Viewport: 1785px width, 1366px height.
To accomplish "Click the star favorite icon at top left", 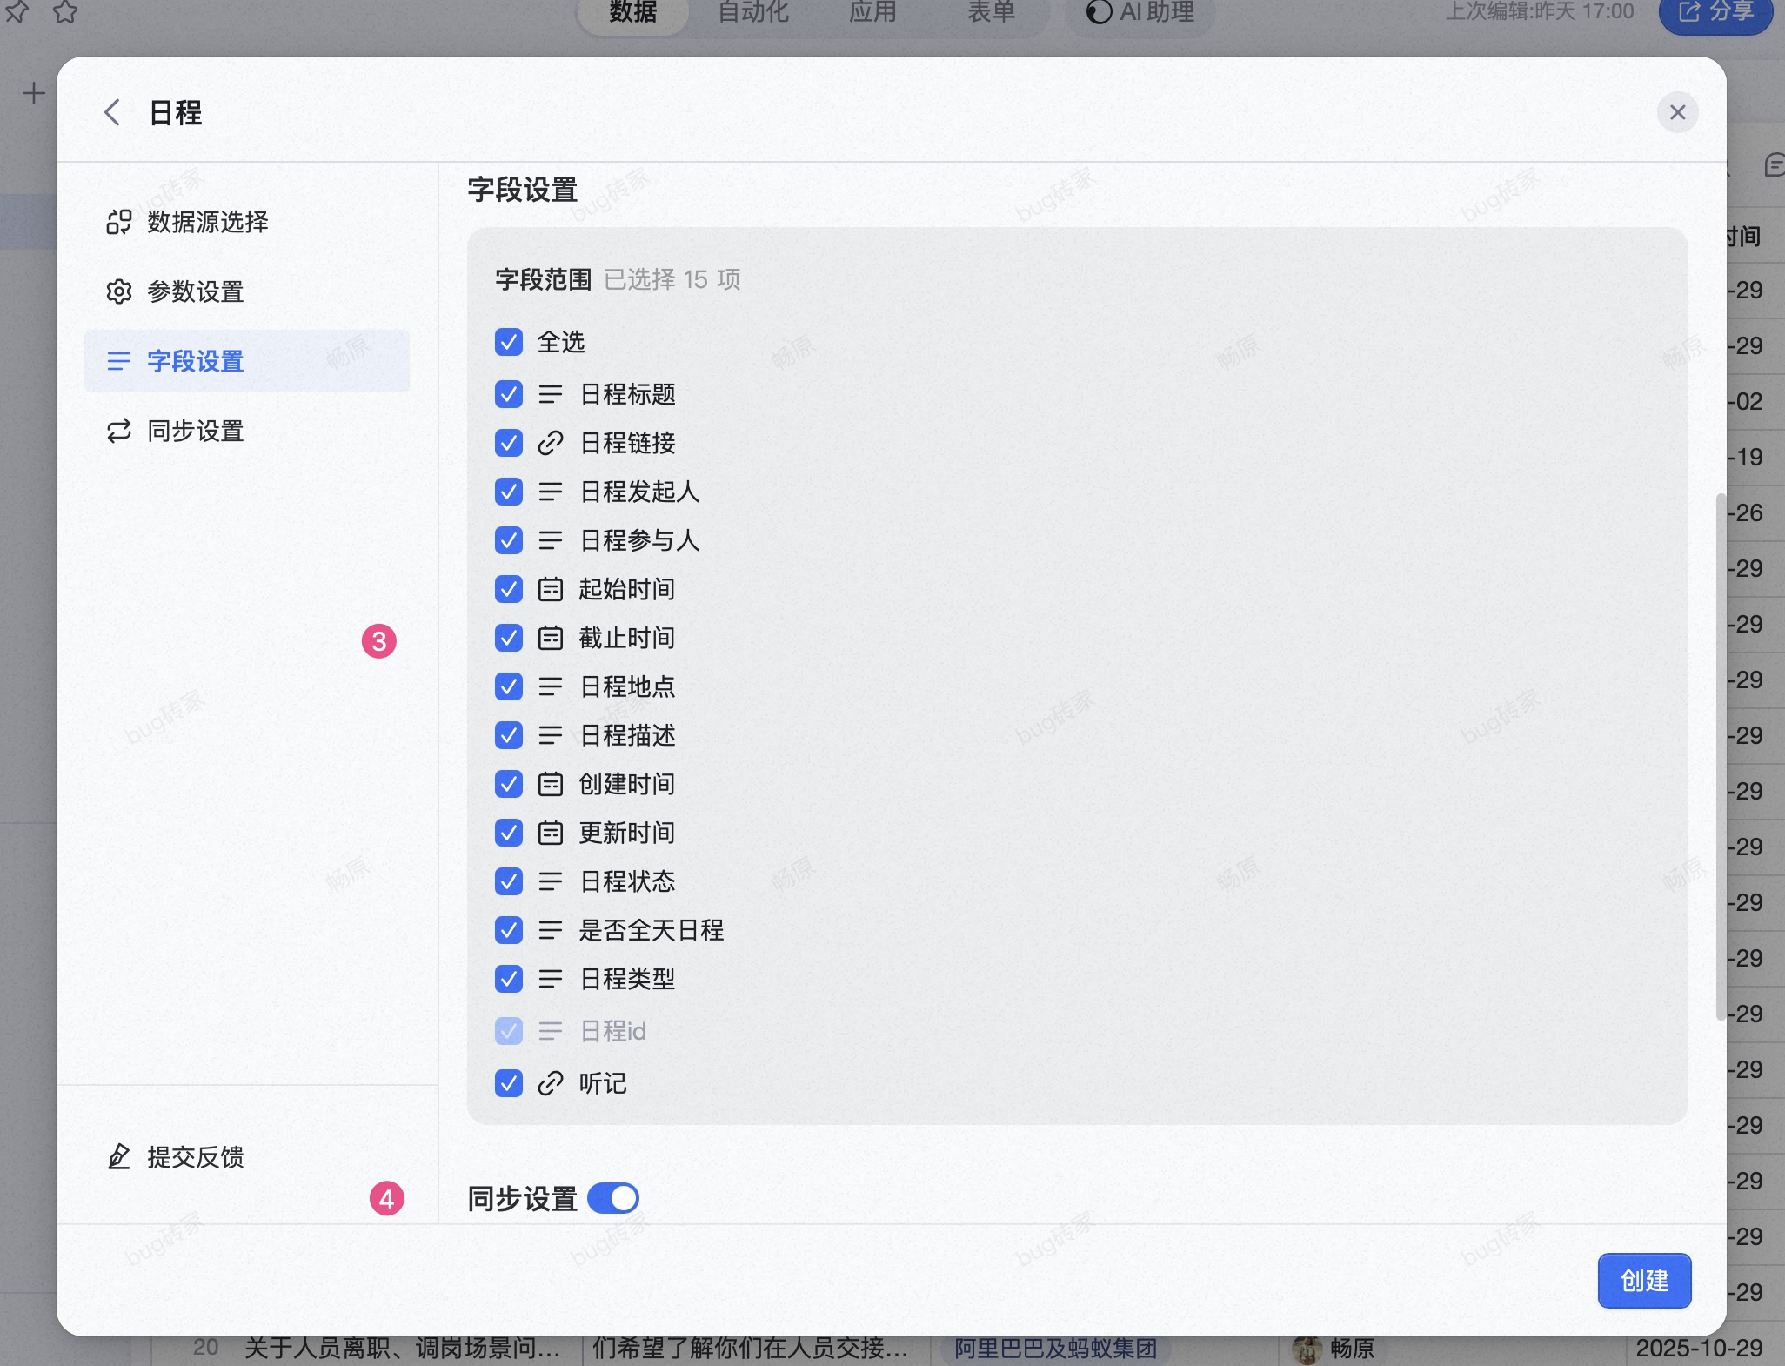I will click(65, 11).
